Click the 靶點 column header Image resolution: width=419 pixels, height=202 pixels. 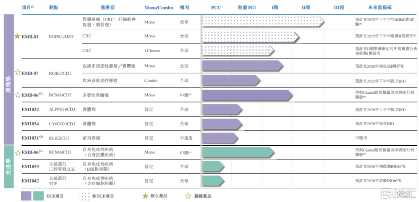coord(54,8)
